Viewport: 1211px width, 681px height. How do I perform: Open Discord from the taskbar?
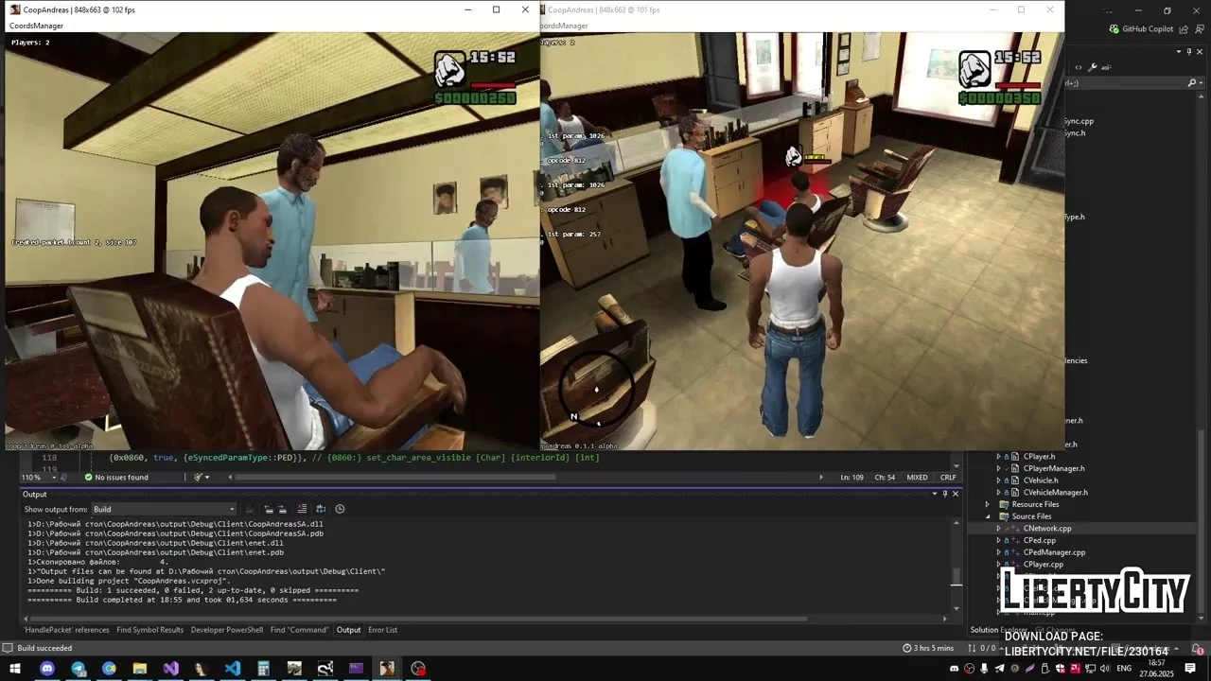coord(47,669)
